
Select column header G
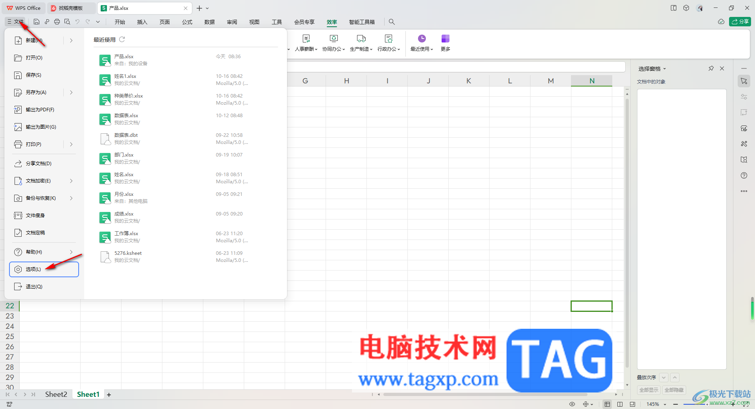tap(305, 81)
